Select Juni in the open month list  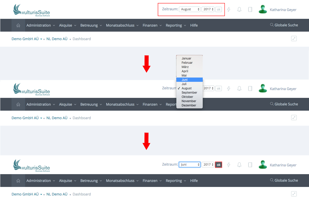189,80
